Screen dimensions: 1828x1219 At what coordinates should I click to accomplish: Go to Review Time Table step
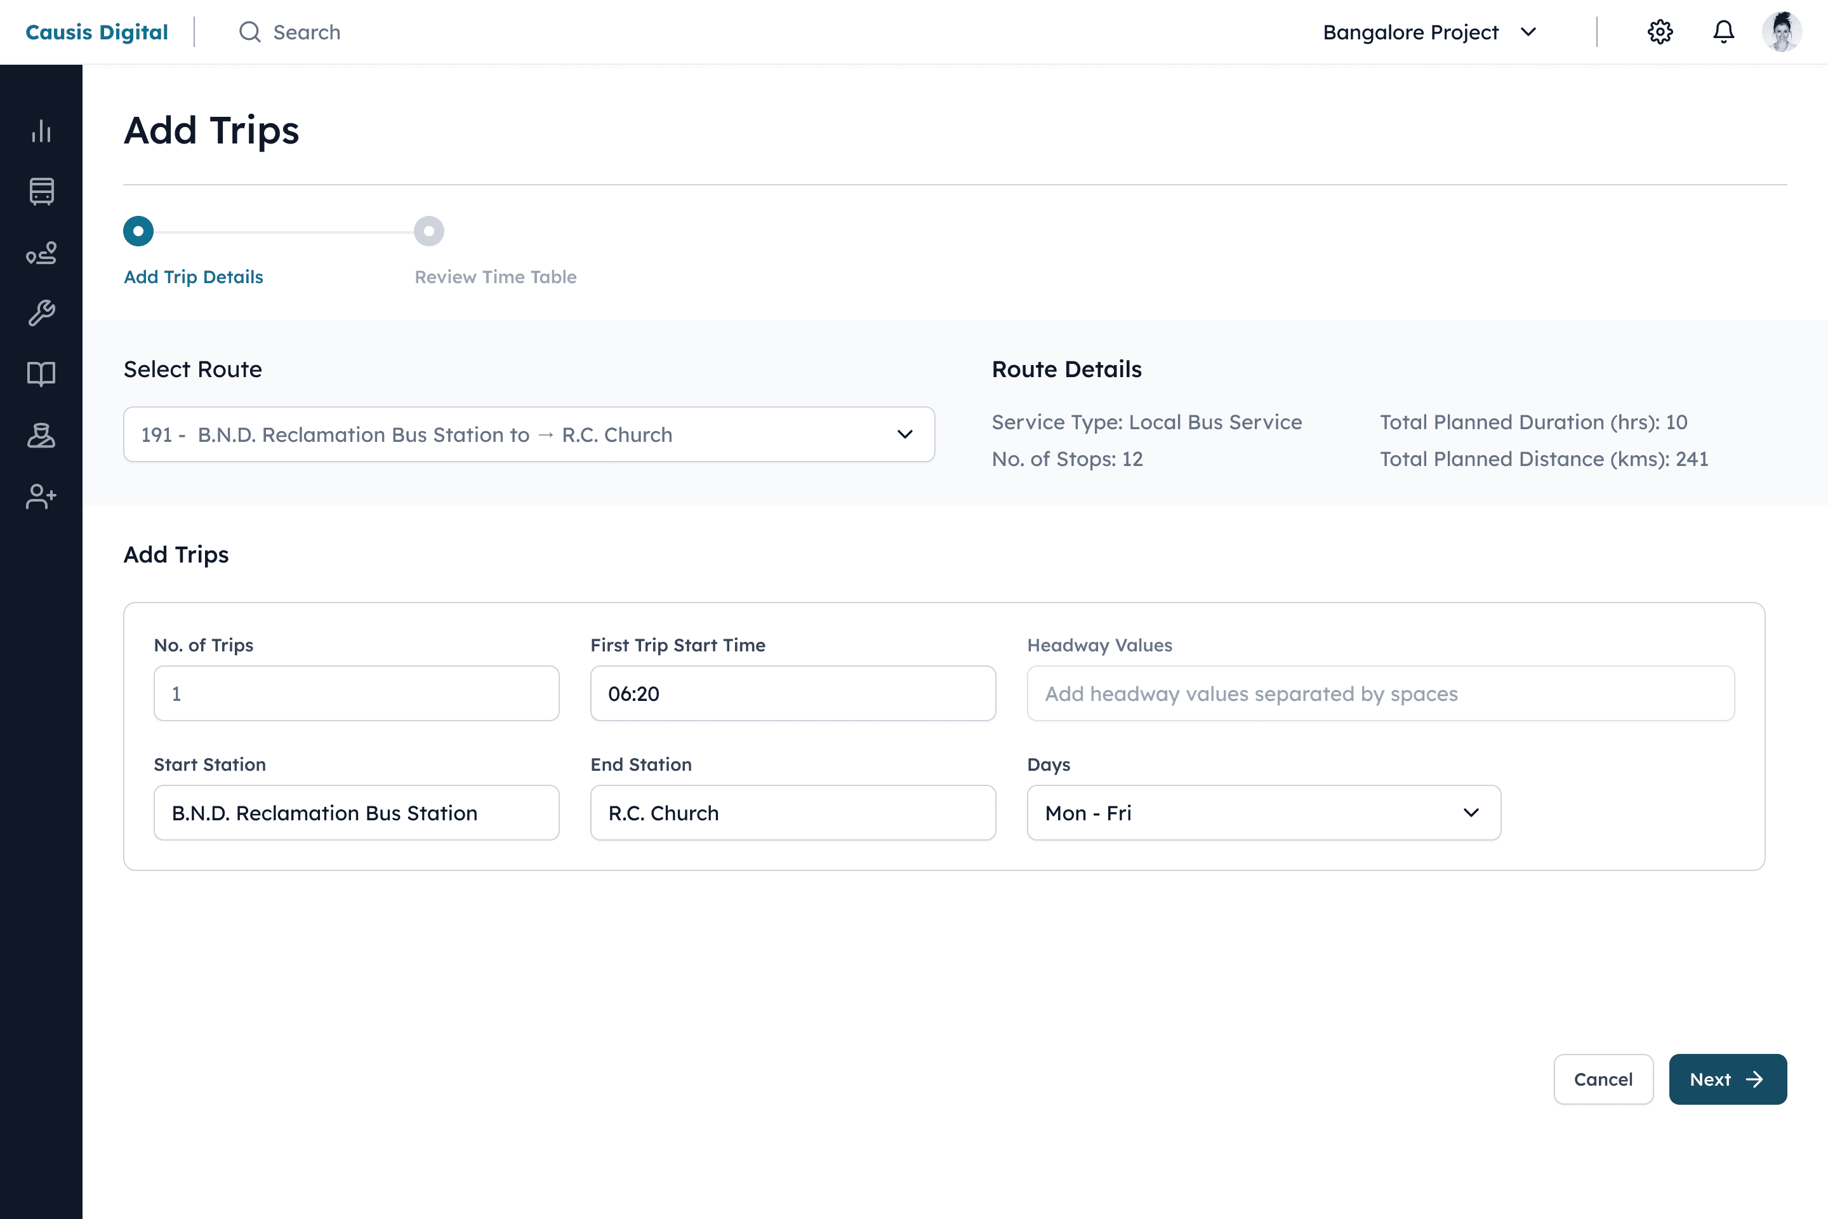click(x=428, y=231)
